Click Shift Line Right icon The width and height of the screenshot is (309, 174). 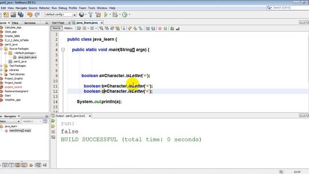tap(153, 29)
